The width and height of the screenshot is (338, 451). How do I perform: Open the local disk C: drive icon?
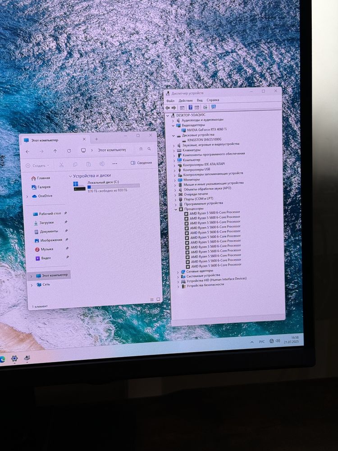pos(79,186)
